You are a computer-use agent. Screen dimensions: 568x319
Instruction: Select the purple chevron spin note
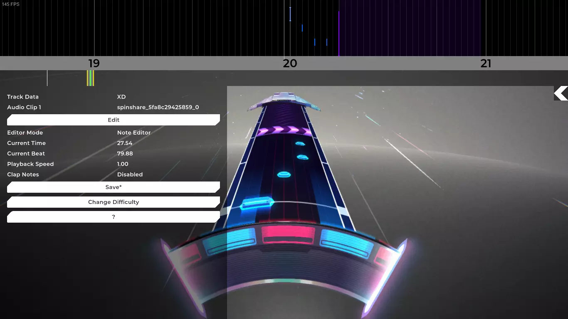pos(284,131)
